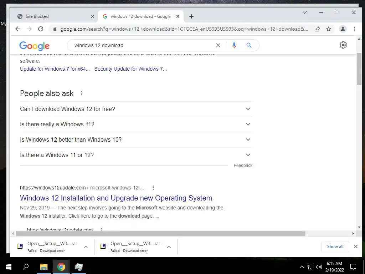Screen dimensions: 365x274
Task: Clear the Google search box text
Action: (x=218, y=45)
